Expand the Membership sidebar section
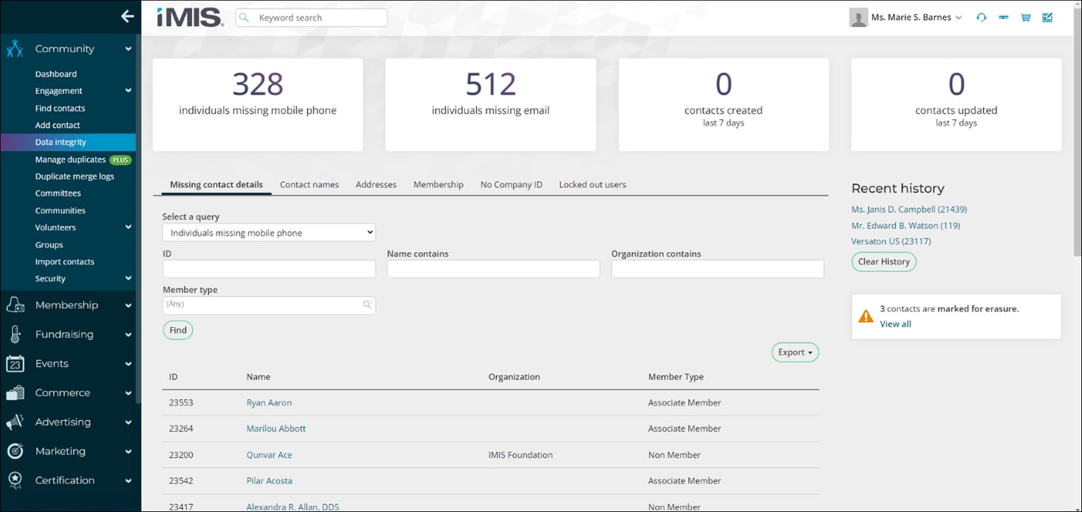 coord(67,305)
